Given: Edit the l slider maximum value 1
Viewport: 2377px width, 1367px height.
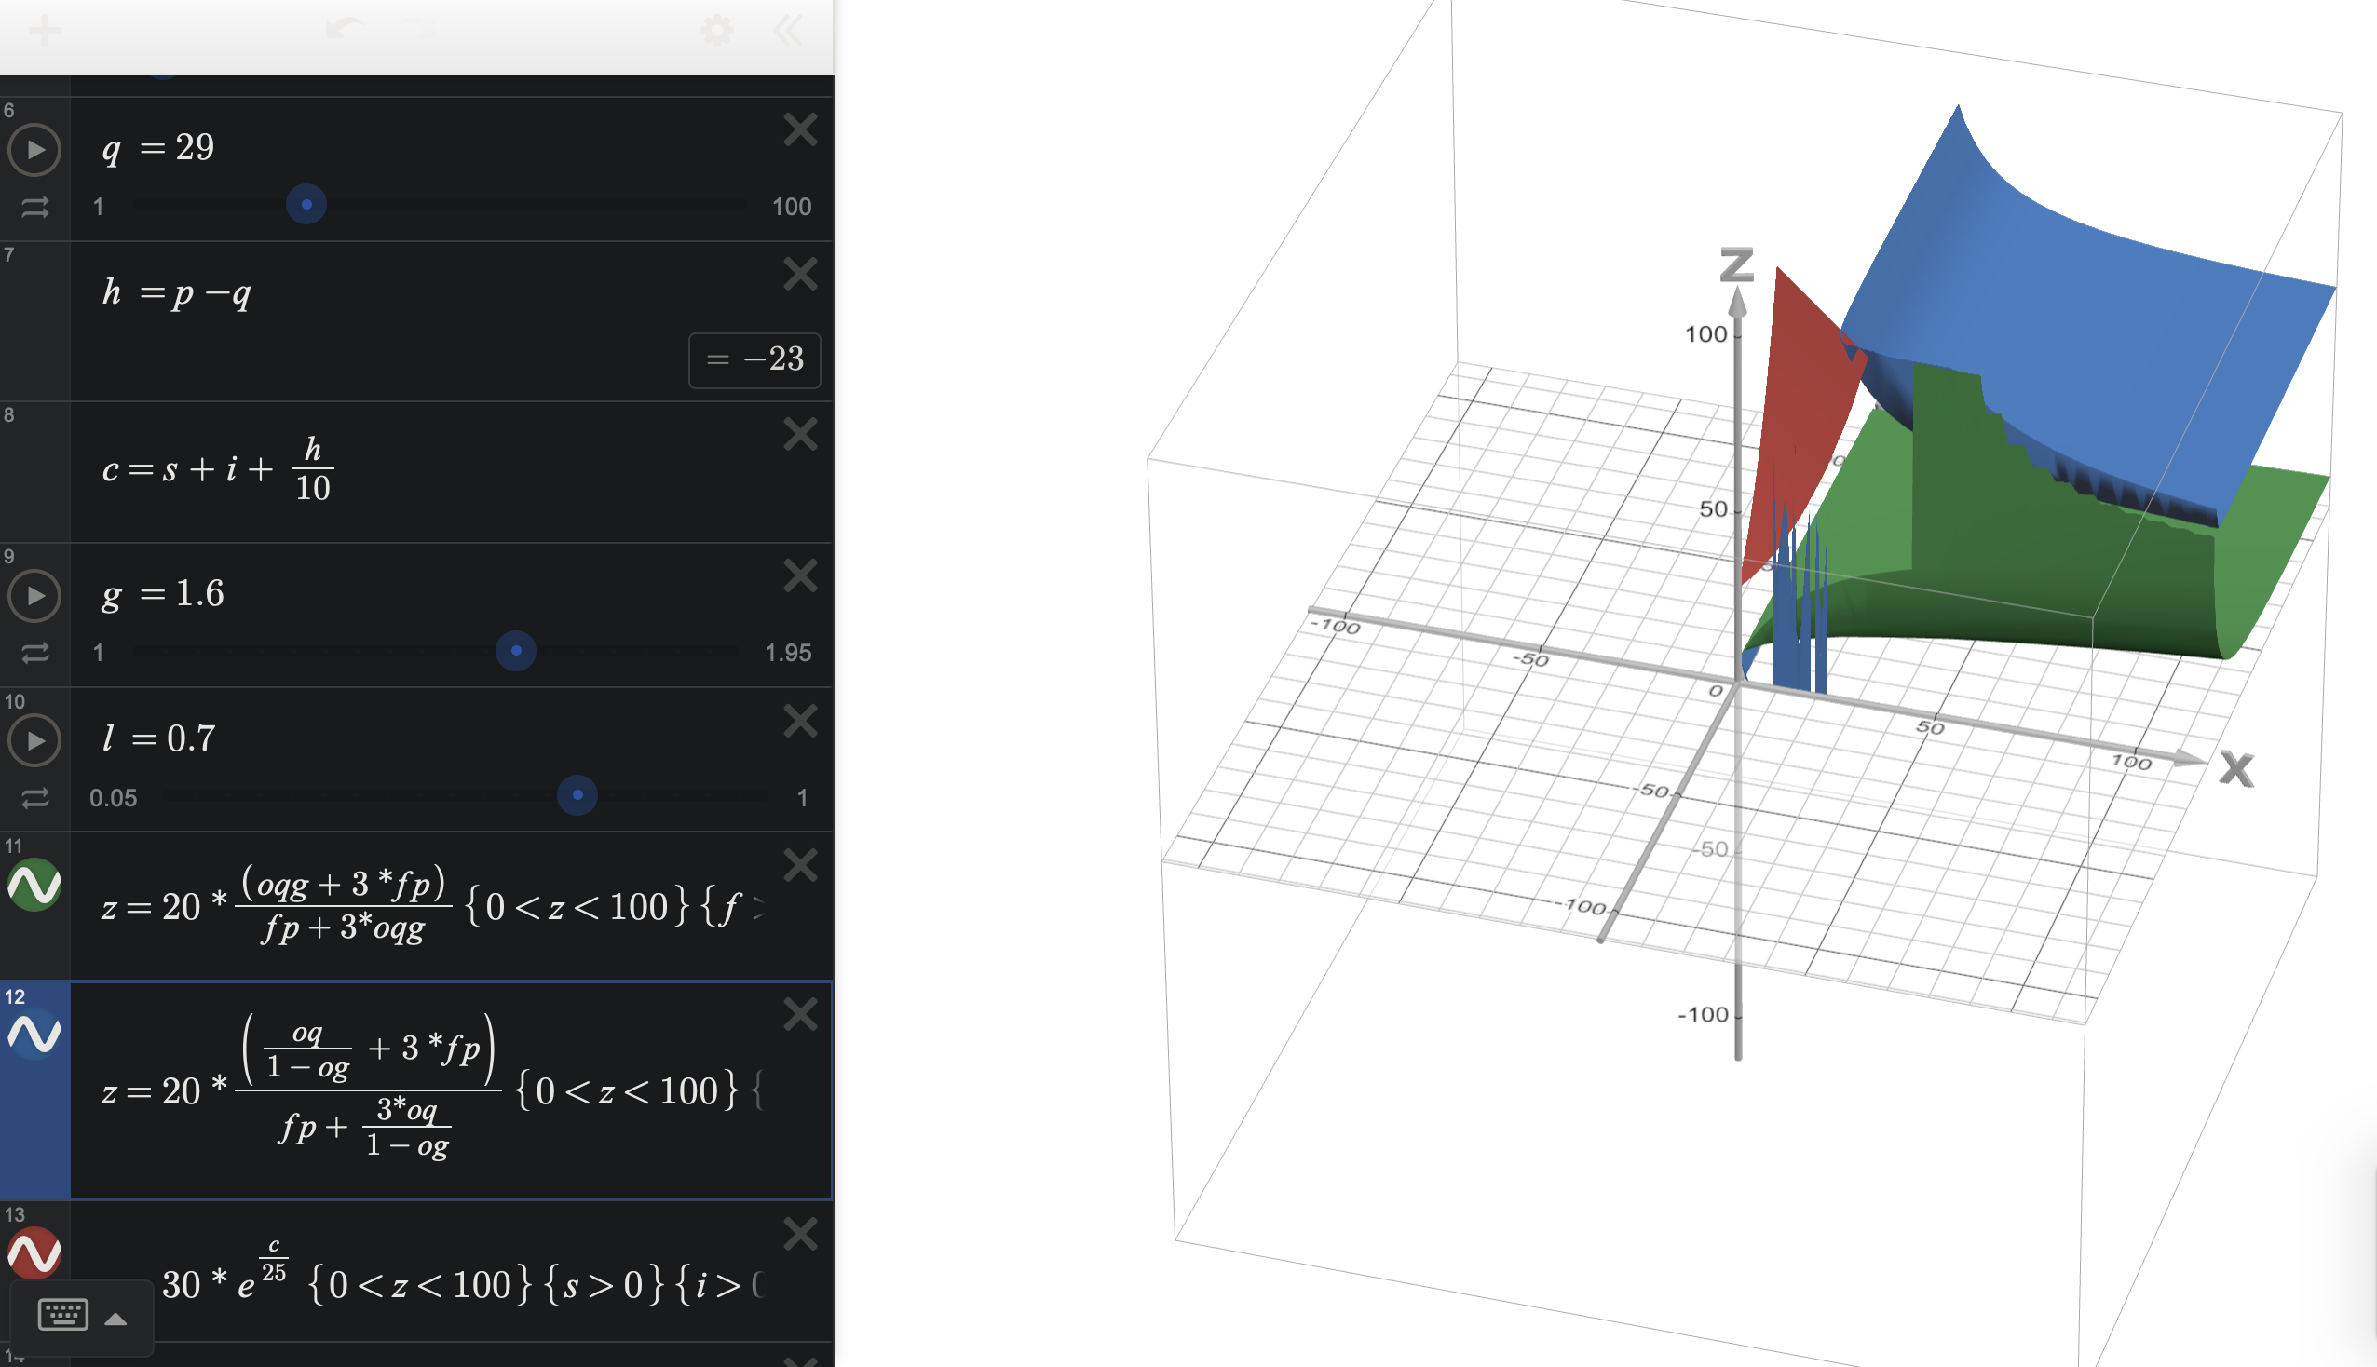Looking at the screenshot, I should pos(802,798).
